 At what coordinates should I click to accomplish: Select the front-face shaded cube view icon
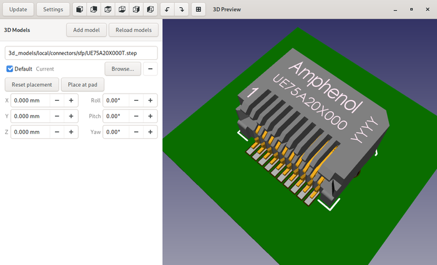79,9
